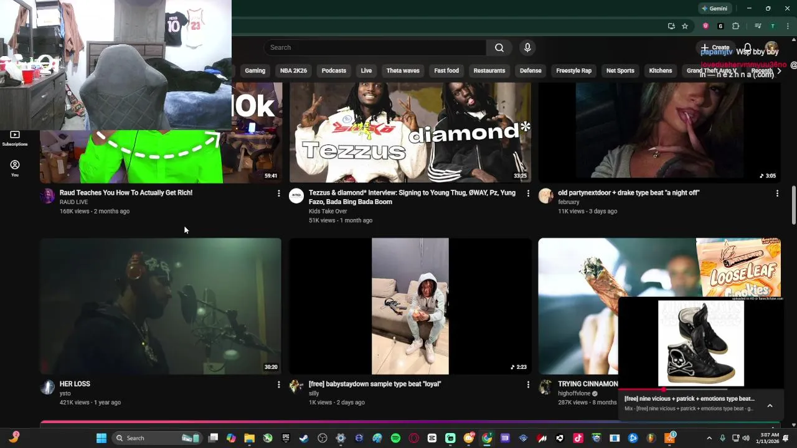Open File Explorer from the taskbar
This screenshot has width=797, height=448.
pyautogui.click(x=249, y=438)
